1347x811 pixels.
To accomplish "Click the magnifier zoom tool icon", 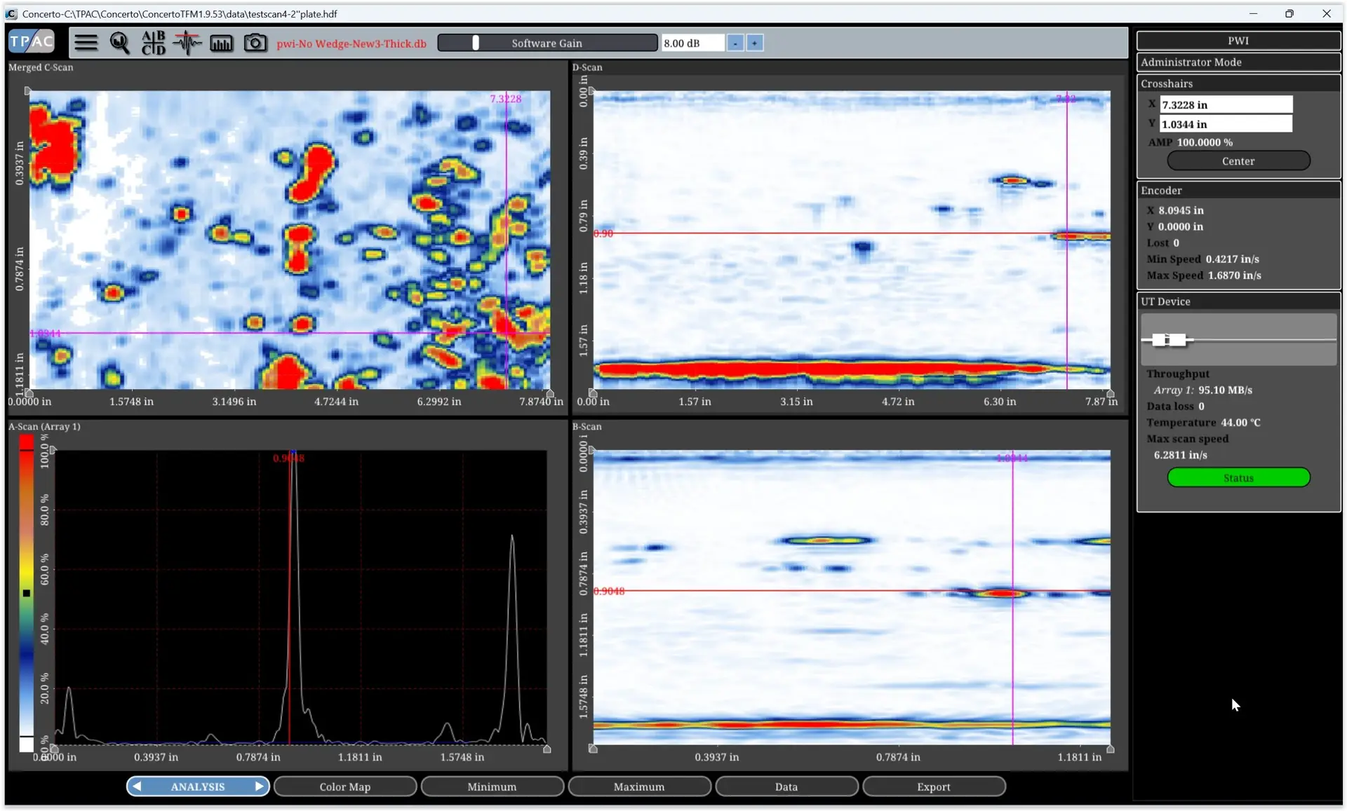I will coord(119,43).
